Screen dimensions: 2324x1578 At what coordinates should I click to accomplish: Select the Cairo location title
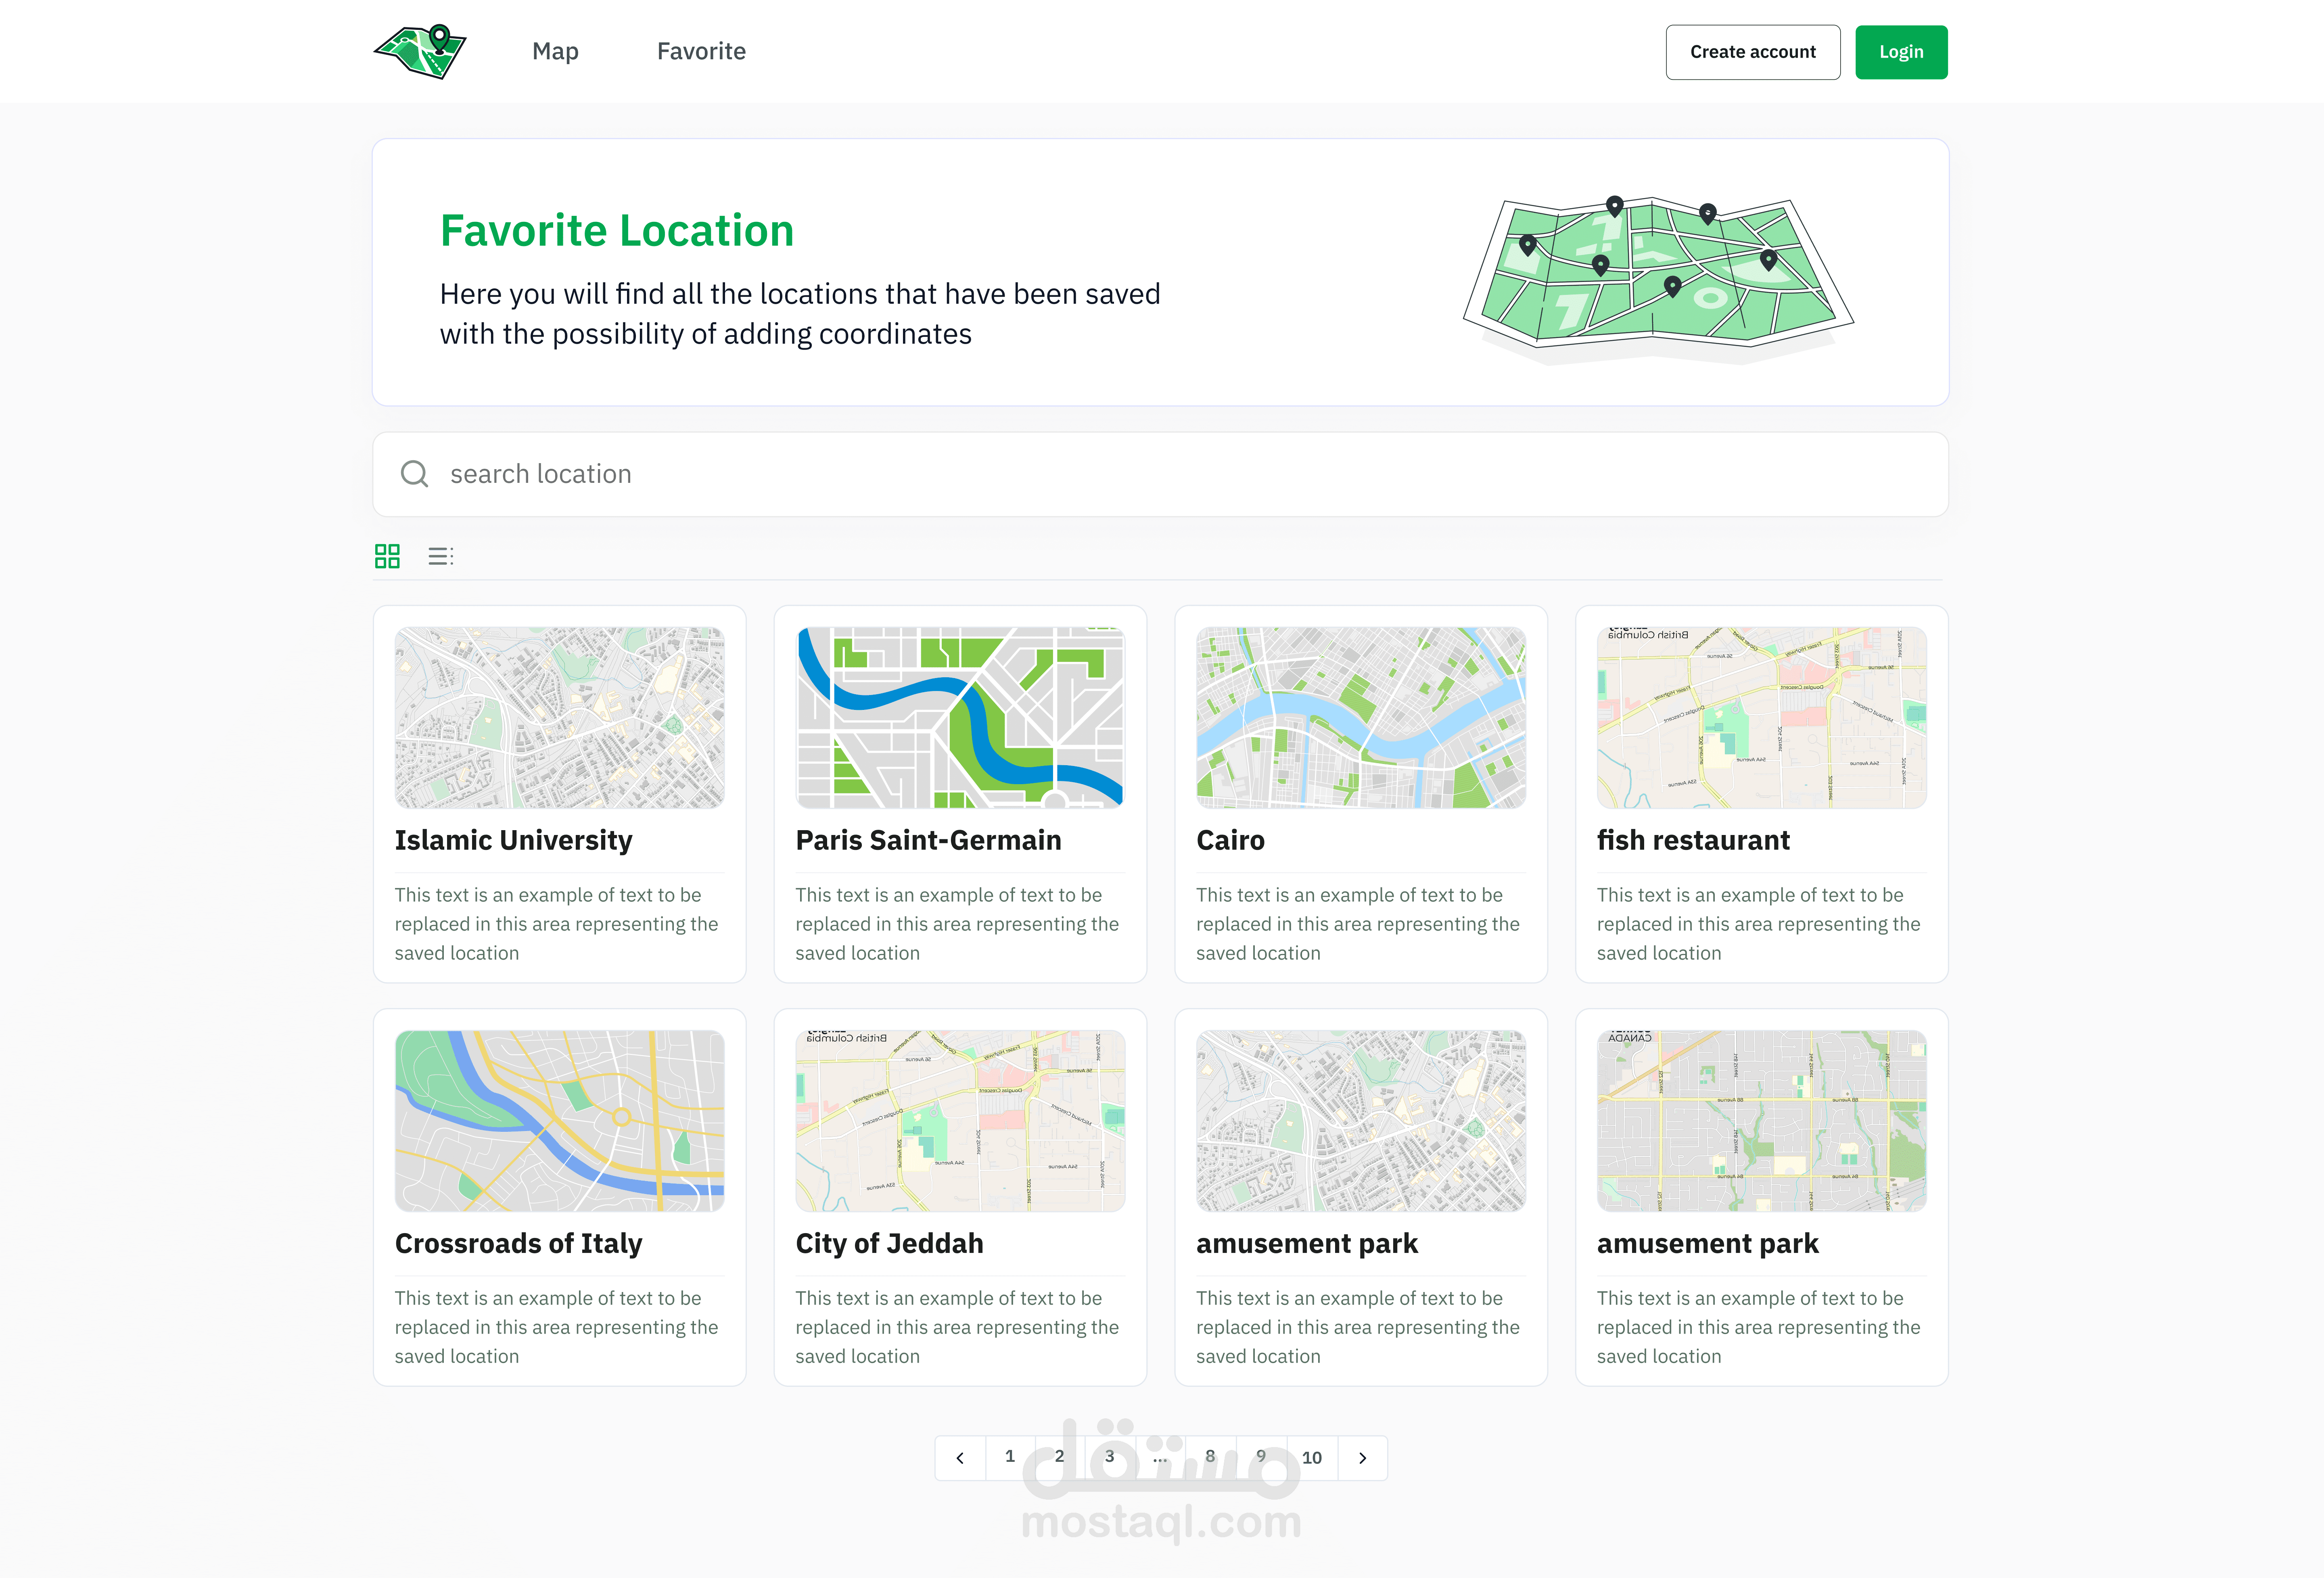pyautogui.click(x=1230, y=840)
